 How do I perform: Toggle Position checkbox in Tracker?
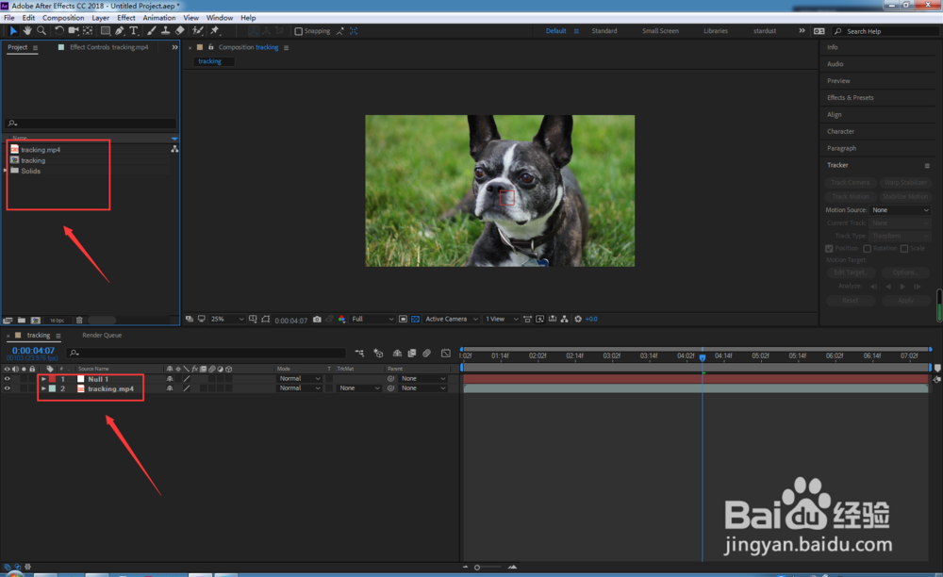click(x=829, y=248)
